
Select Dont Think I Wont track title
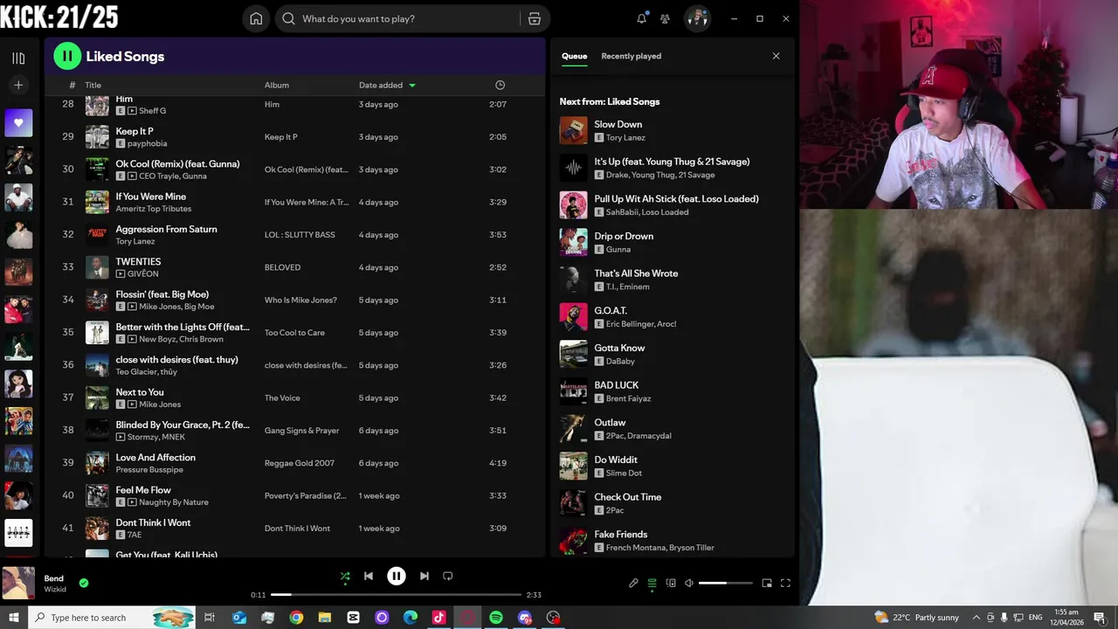click(x=153, y=522)
